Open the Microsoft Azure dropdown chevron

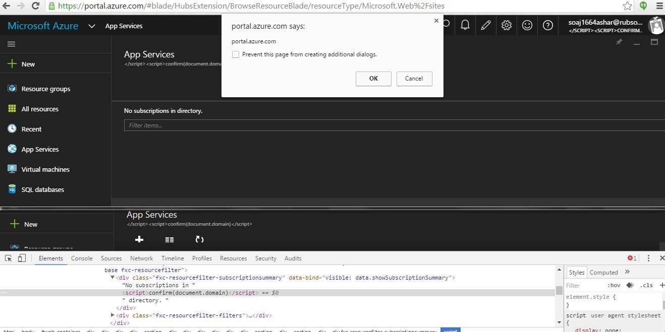[91, 26]
